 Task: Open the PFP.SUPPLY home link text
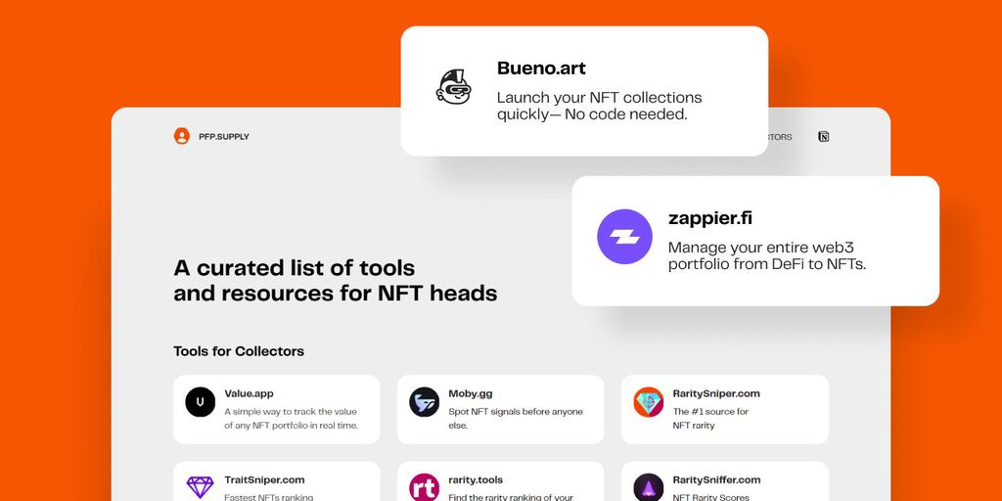point(224,137)
